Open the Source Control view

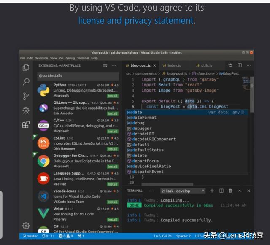26,96
